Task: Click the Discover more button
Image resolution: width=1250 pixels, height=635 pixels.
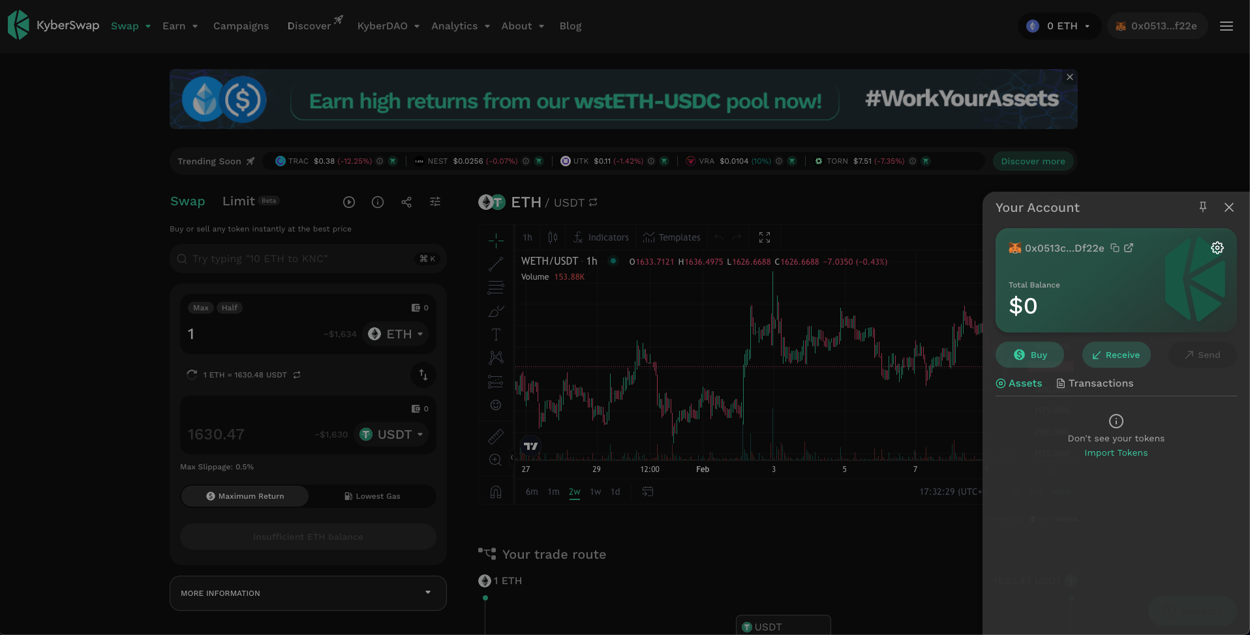Action: [x=1033, y=161]
